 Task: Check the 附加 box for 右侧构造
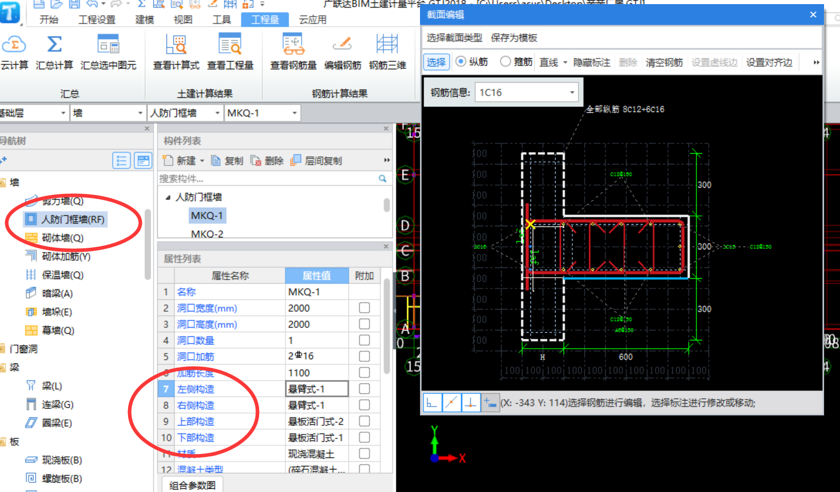click(364, 405)
